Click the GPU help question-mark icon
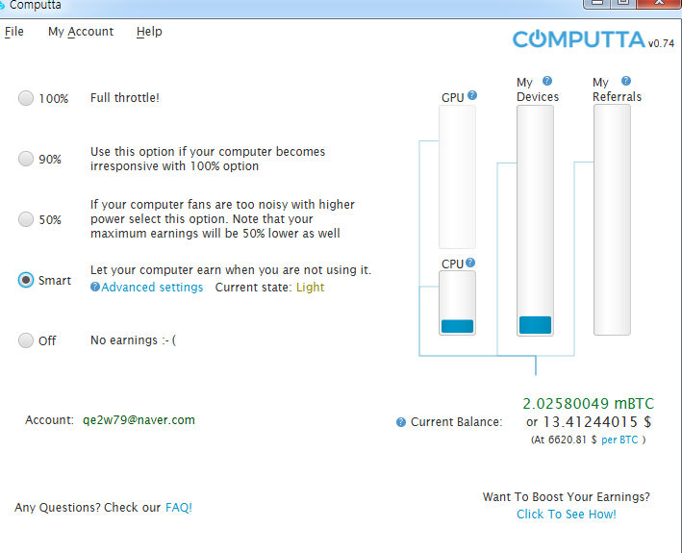The height and width of the screenshot is (553, 682). point(472,95)
